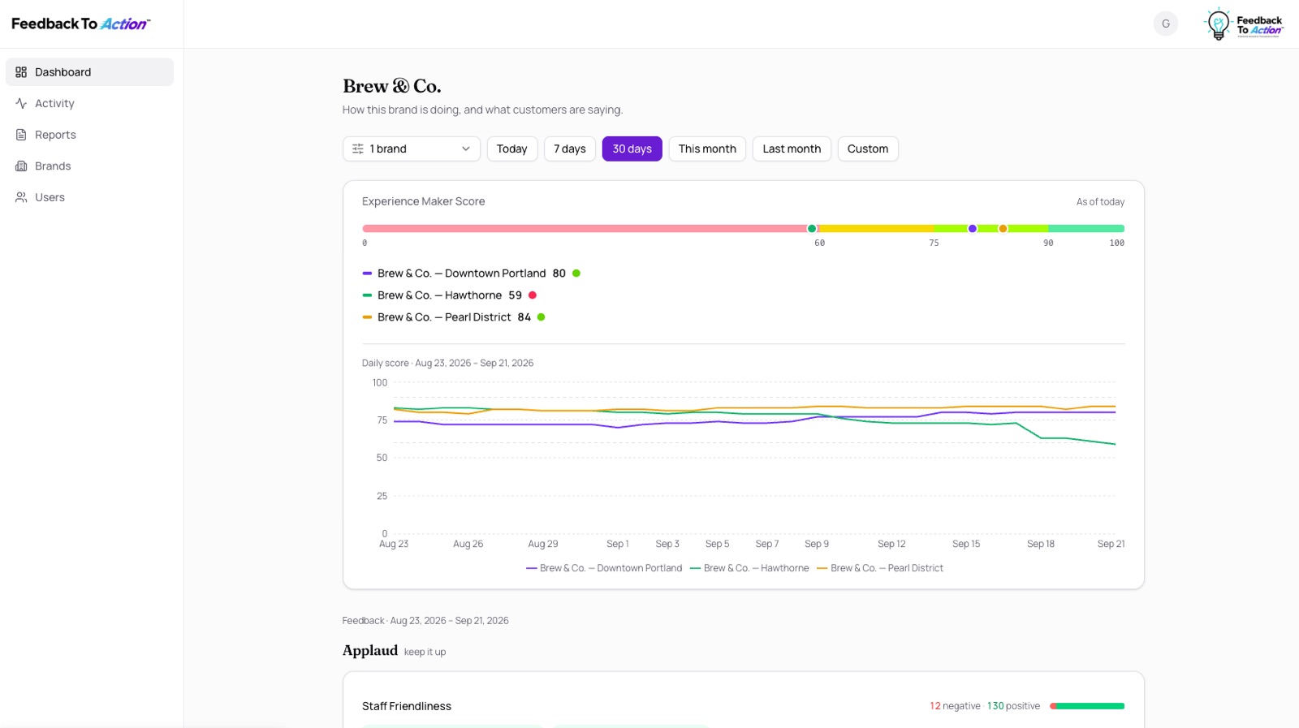The width and height of the screenshot is (1299, 728).
Task: Navigate to Brands page
Action: (89, 166)
